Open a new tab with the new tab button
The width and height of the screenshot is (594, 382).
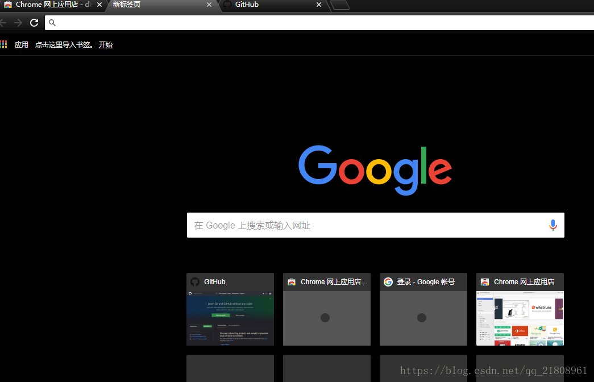coord(340,5)
